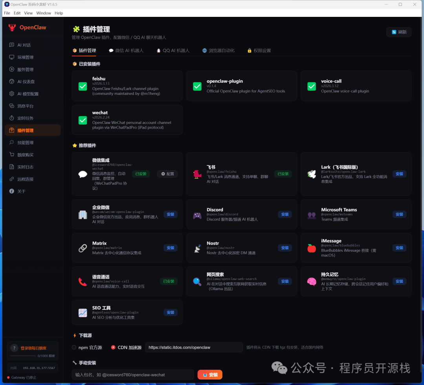Switch to the QQ AI 机器人 tab

172,50
